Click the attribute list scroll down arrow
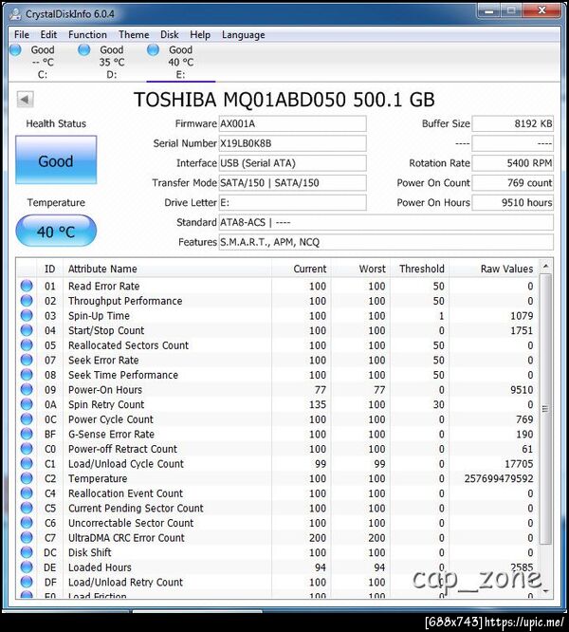 pos(545,591)
